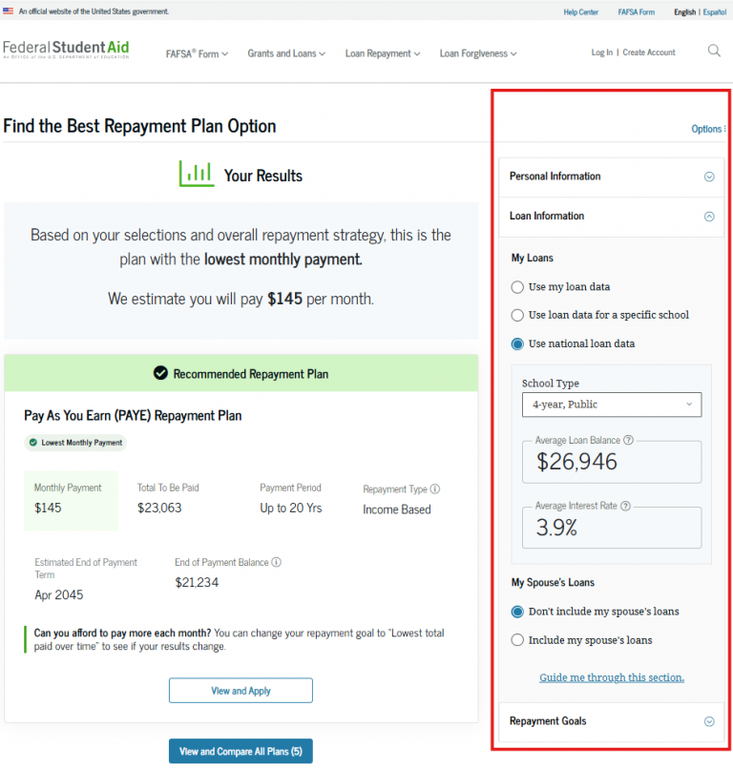Switch language to Español
This screenshot has width=733, height=769.
[x=715, y=11]
